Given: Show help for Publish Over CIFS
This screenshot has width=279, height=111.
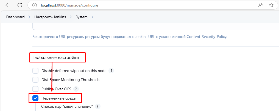Looking at the screenshot, I should tap(76, 89).
